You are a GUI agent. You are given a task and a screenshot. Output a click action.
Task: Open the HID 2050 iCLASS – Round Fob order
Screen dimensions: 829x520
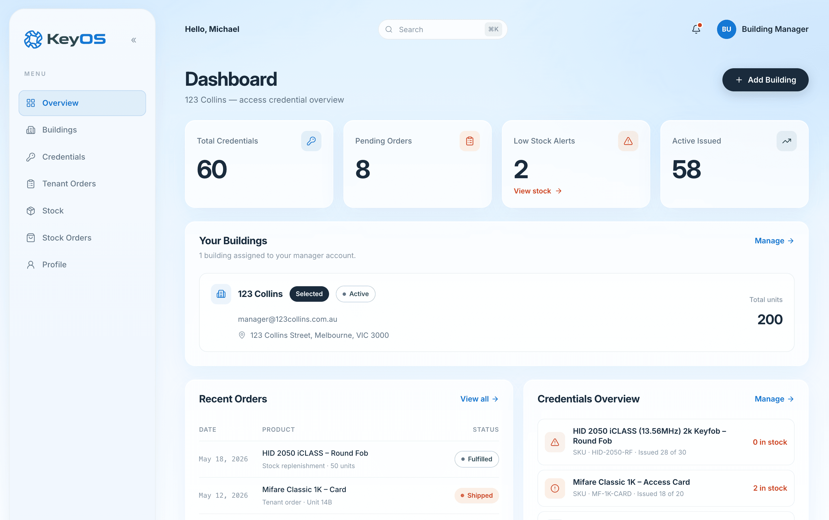(x=349, y=459)
